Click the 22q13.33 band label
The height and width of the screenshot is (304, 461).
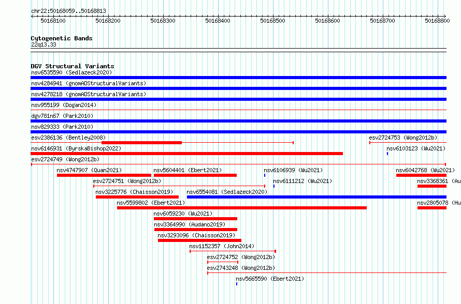coord(44,44)
